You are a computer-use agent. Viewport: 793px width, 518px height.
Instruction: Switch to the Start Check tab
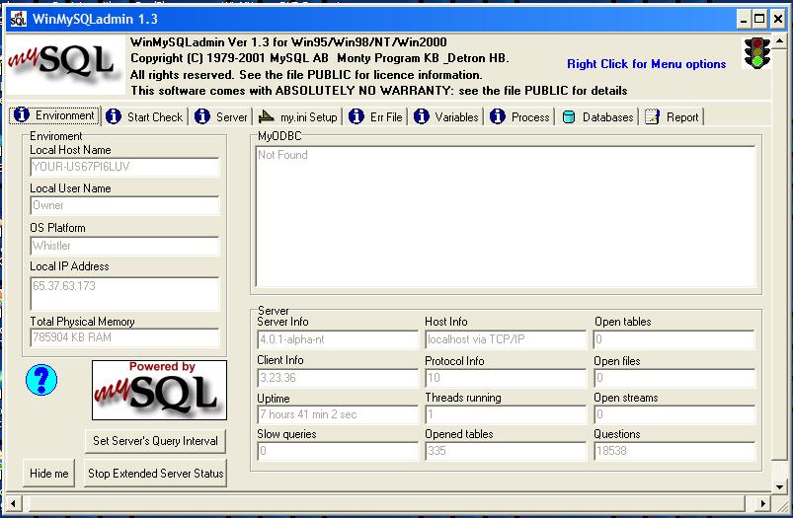click(x=145, y=116)
